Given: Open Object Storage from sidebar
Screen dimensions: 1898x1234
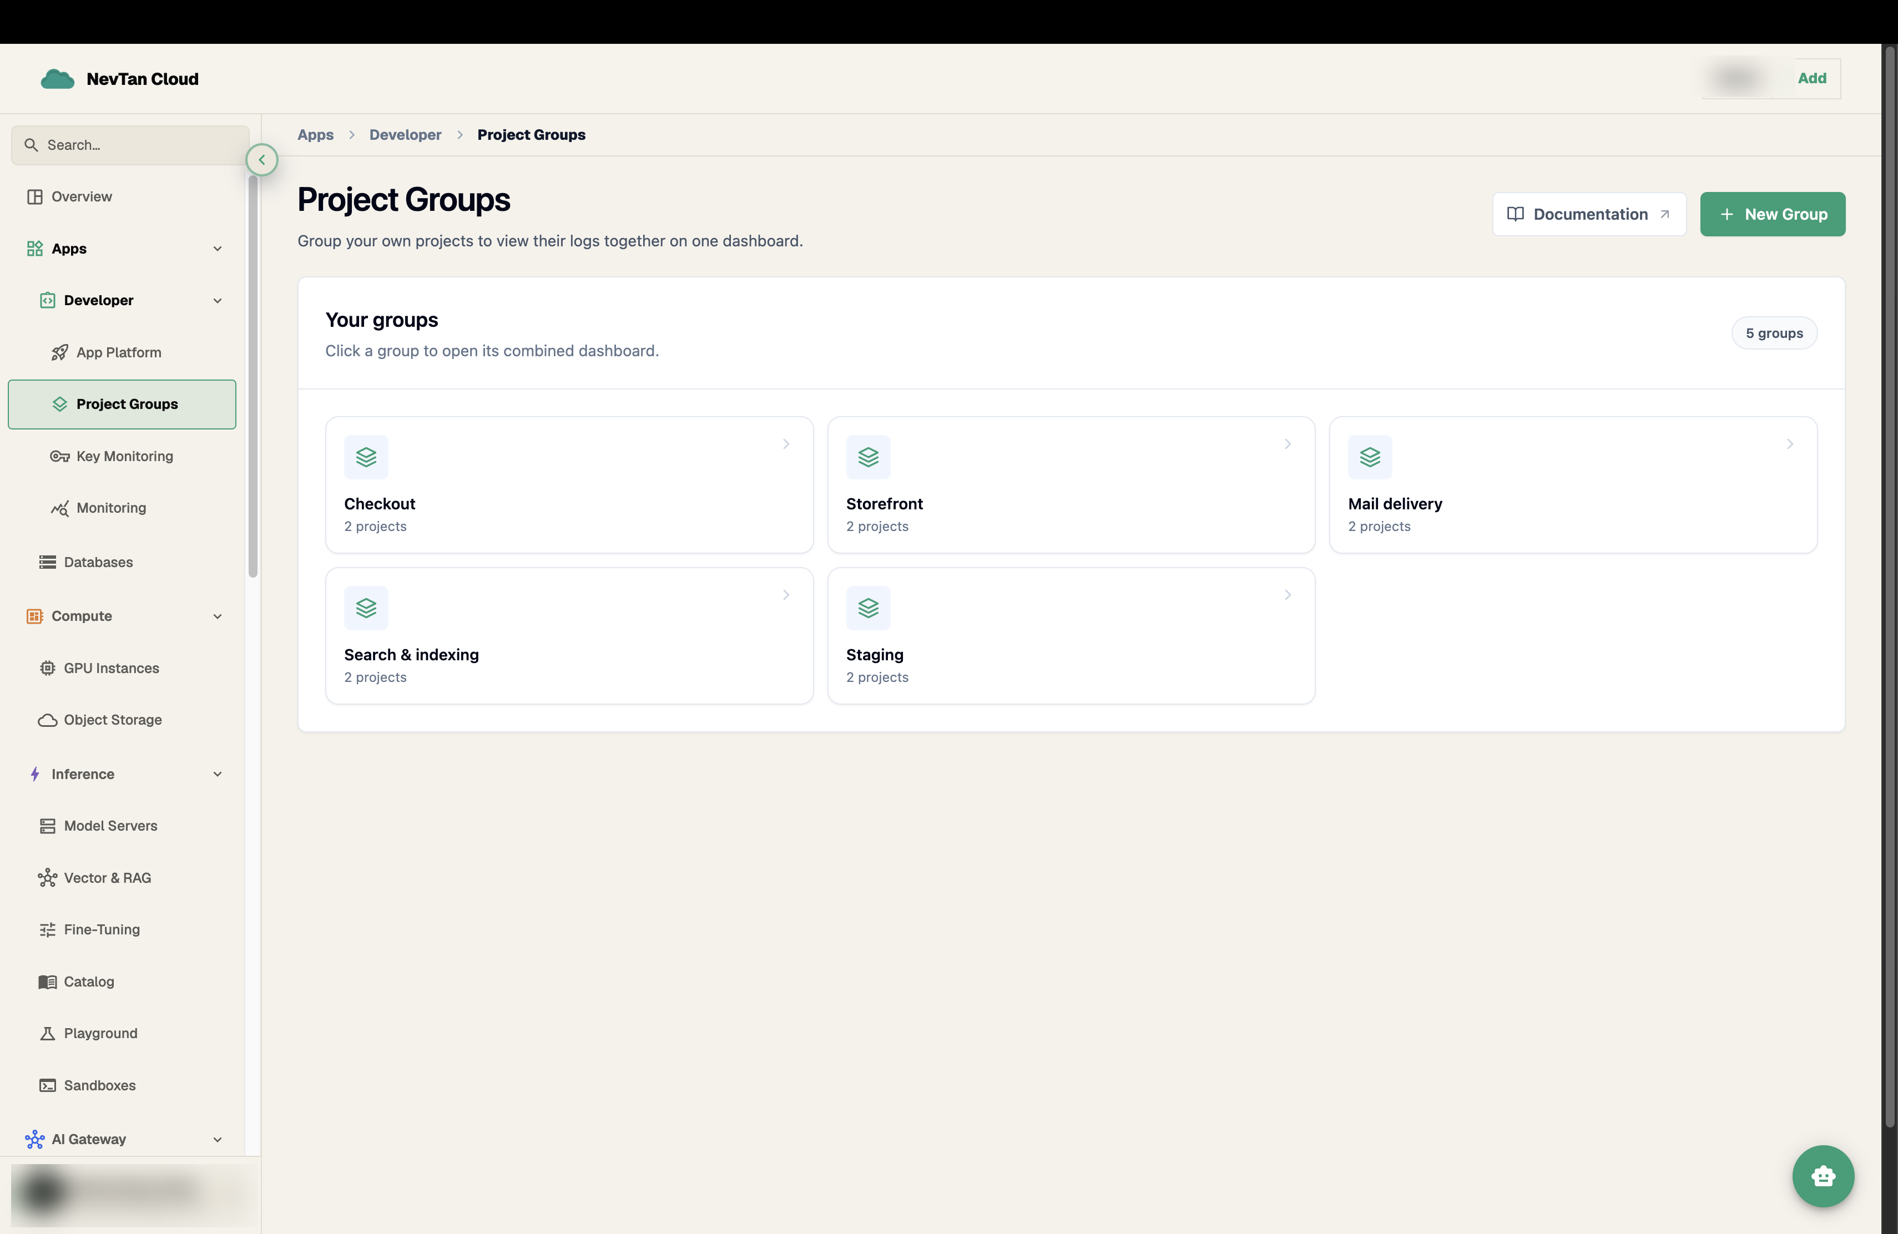Looking at the screenshot, I should point(122,720).
